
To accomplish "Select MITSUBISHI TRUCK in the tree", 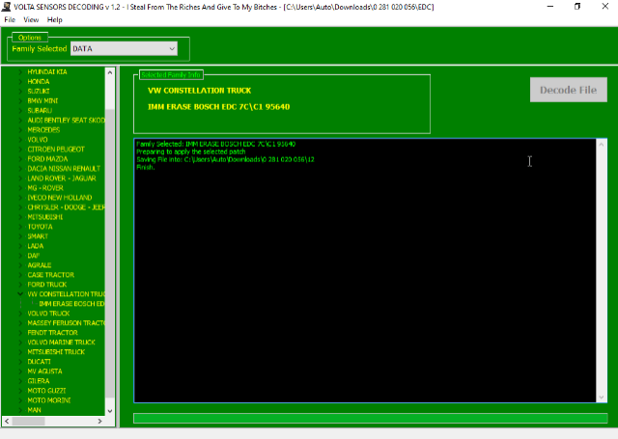I will coord(56,352).
